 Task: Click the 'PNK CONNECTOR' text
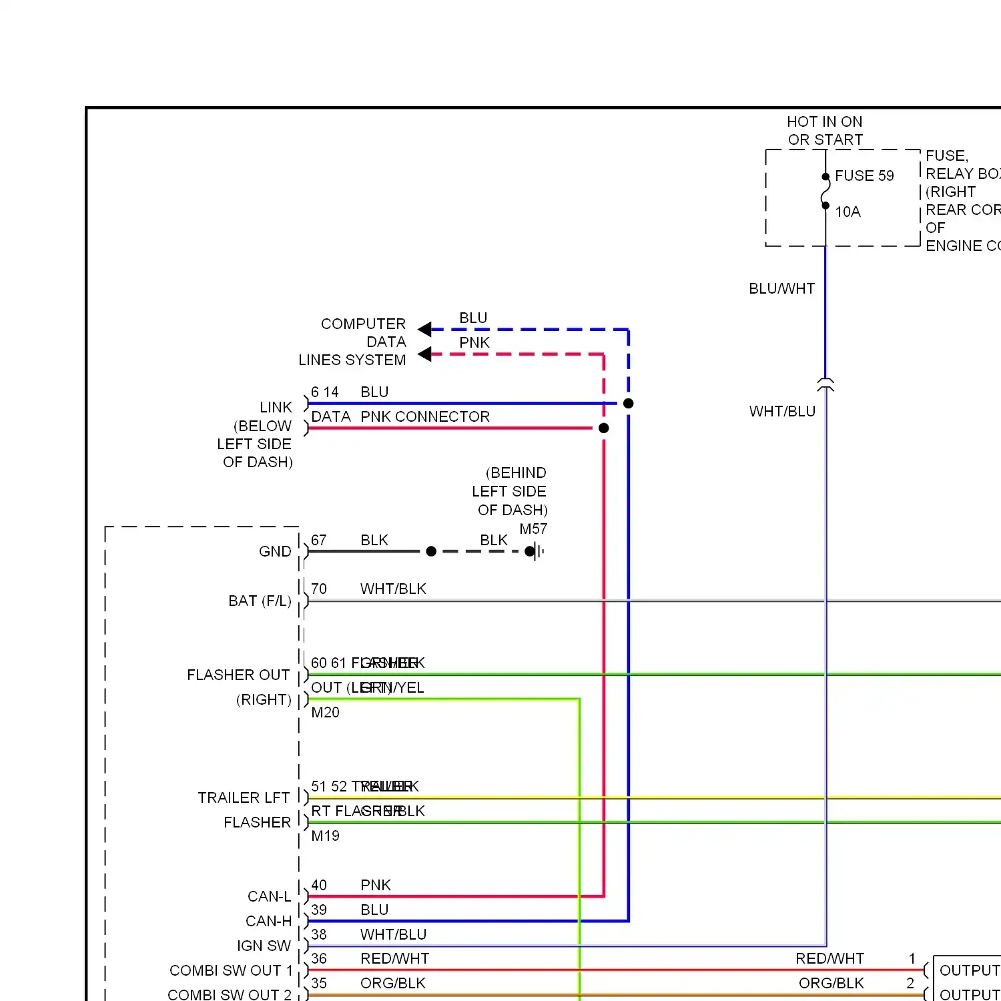pos(425,416)
